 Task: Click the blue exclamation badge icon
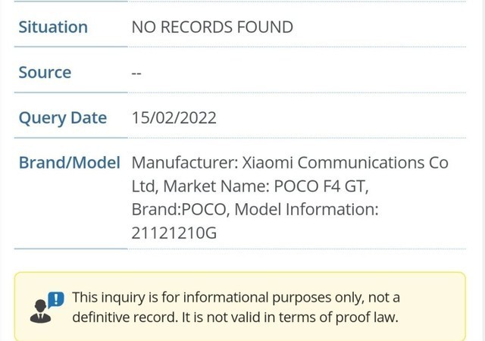[x=56, y=299]
